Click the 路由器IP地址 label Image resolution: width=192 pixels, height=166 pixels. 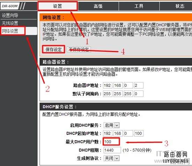tap(87, 85)
